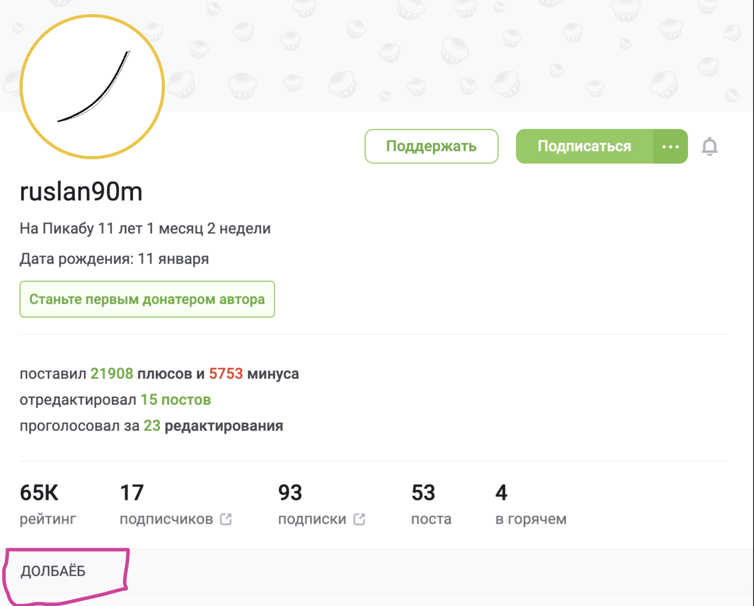Show the 53 поста counter
754x606 pixels.
(431, 504)
